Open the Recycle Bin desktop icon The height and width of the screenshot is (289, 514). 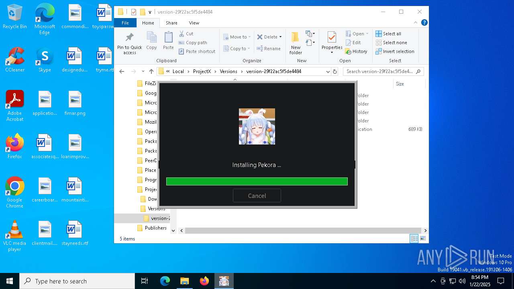tap(15, 17)
